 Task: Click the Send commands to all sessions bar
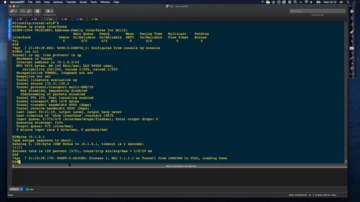pos(181,166)
